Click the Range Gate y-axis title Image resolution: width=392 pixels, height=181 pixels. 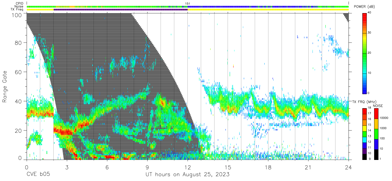(x=5, y=87)
